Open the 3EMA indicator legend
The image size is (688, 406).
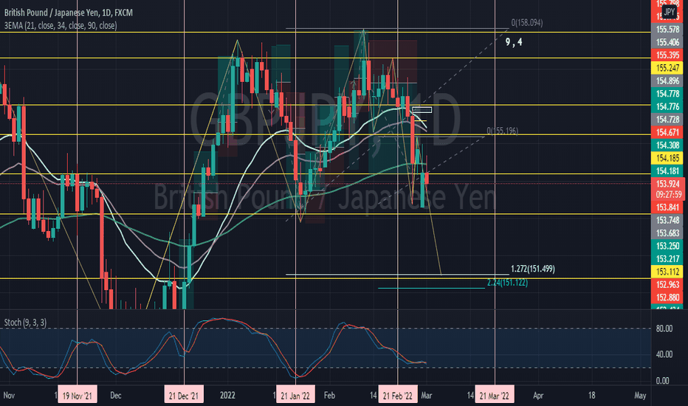click(61, 26)
